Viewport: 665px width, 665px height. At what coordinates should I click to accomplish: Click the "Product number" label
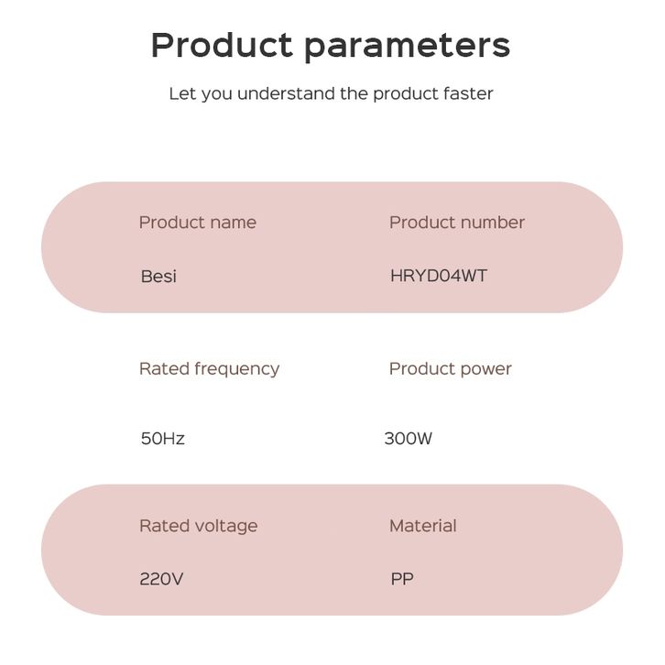[457, 223]
